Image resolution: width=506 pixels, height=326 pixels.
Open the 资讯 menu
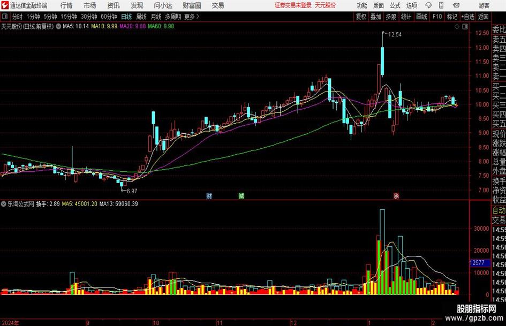pyautogui.click(x=114, y=5)
